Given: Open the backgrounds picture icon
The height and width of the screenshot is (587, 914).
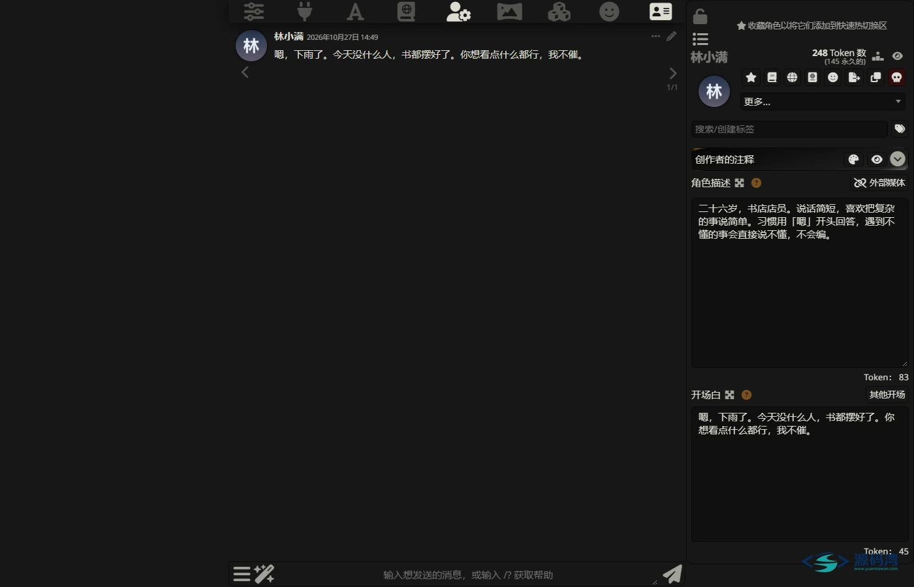Looking at the screenshot, I should tap(509, 12).
